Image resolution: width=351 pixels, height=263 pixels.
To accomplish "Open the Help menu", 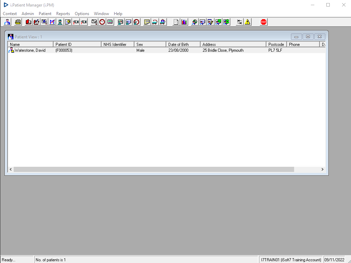I will click(x=118, y=14).
